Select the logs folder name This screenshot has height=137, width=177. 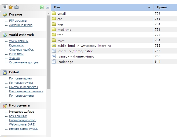click(60, 24)
